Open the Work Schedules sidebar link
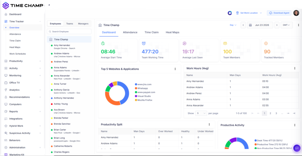This screenshot has width=302, height=156. click(18, 54)
